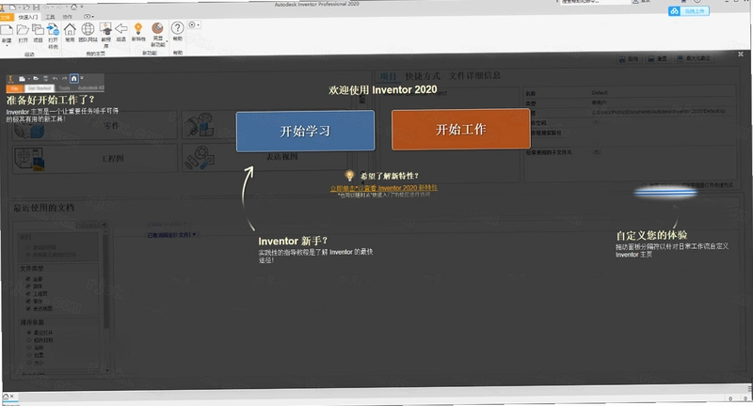753x406 pixels.
Task: Expand the 已取消固定 文件 section arrow
Action: click(194, 234)
